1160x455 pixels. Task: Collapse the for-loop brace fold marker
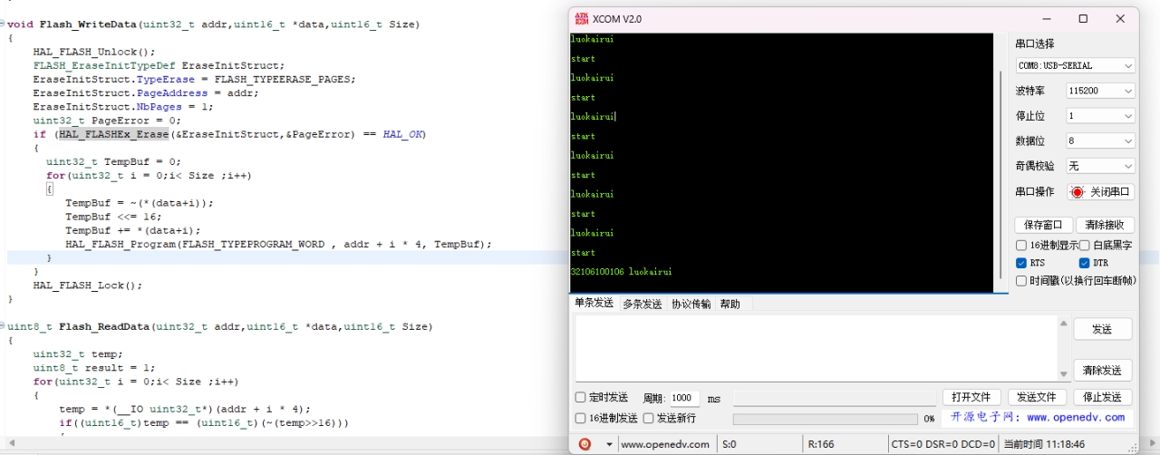click(49, 189)
